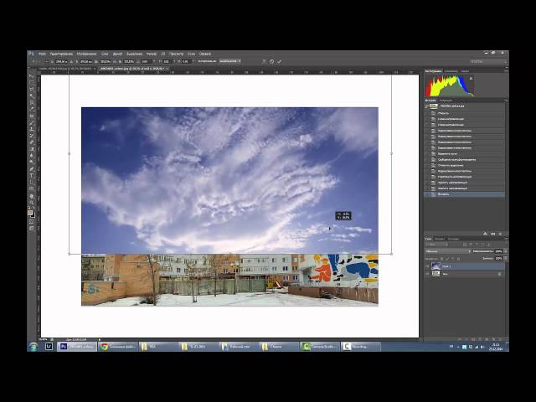Select the Quick Selection tool
The height and width of the screenshot is (402, 536).
tap(32, 95)
